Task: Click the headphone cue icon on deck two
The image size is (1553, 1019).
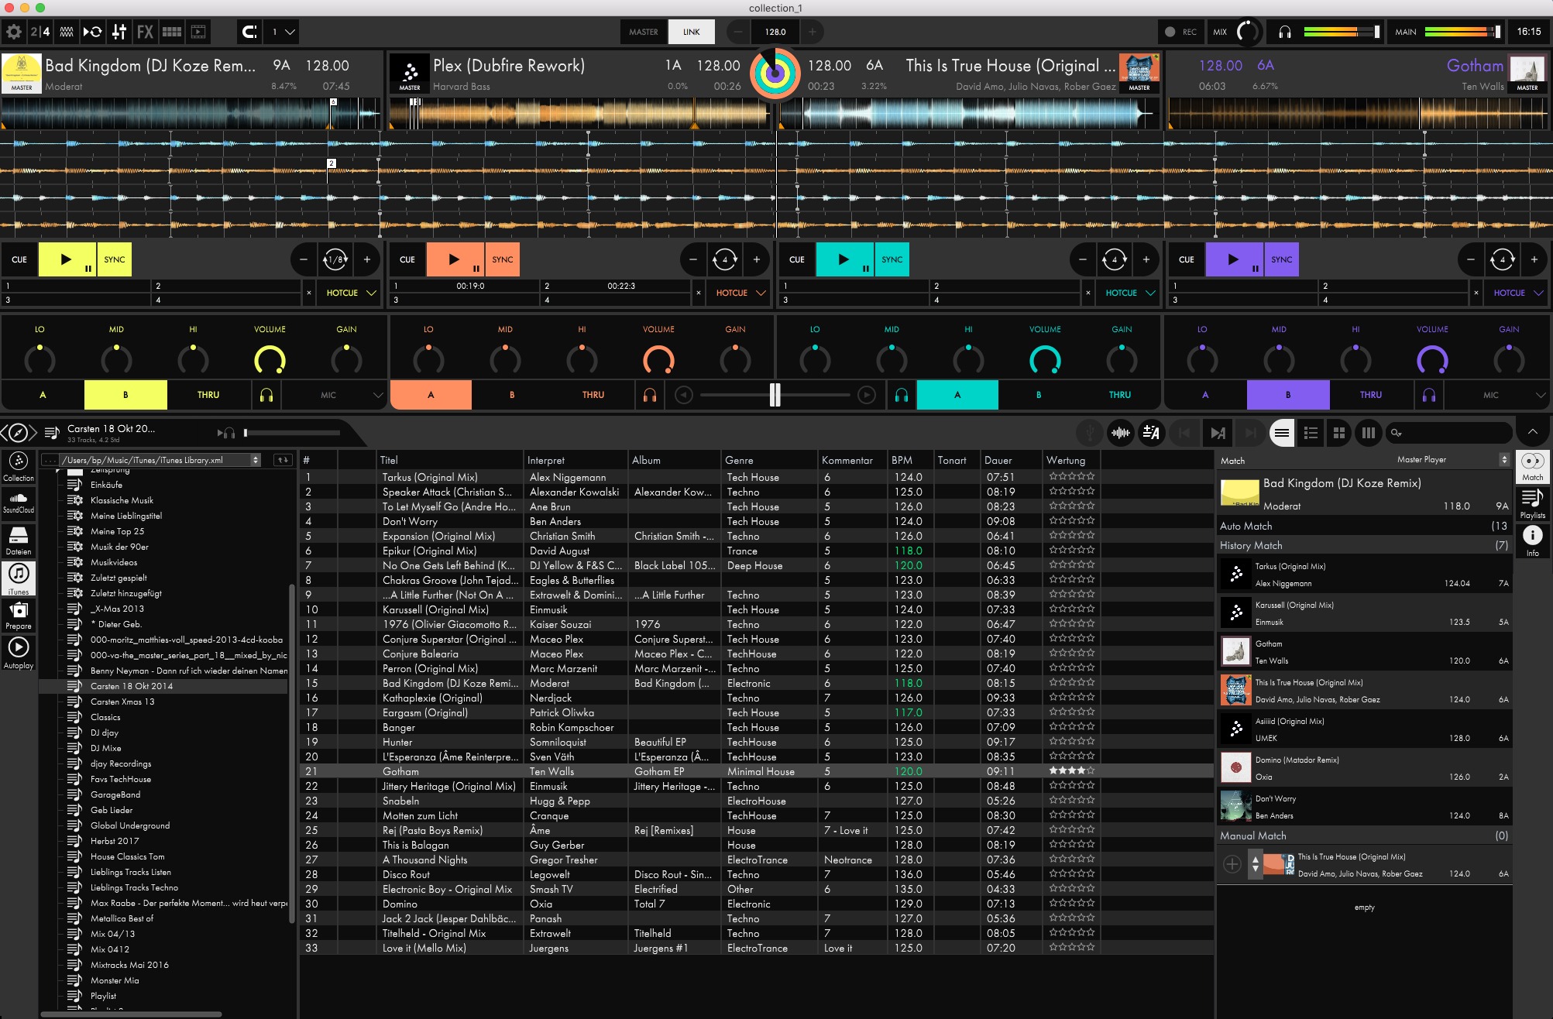Action: point(650,395)
